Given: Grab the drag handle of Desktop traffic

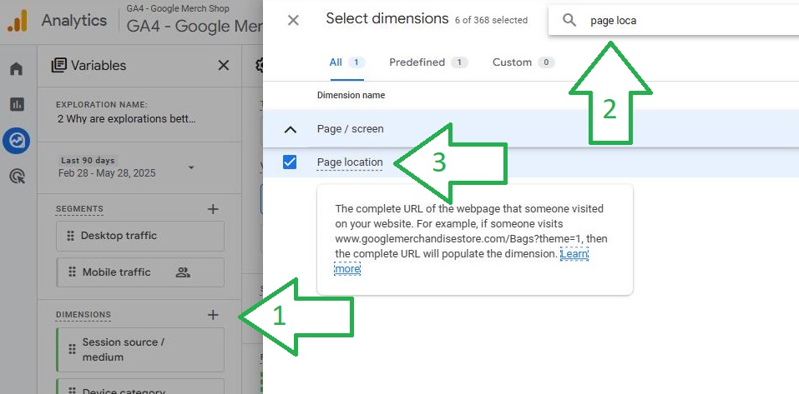Looking at the screenshot, I should (x=70, y=236).
